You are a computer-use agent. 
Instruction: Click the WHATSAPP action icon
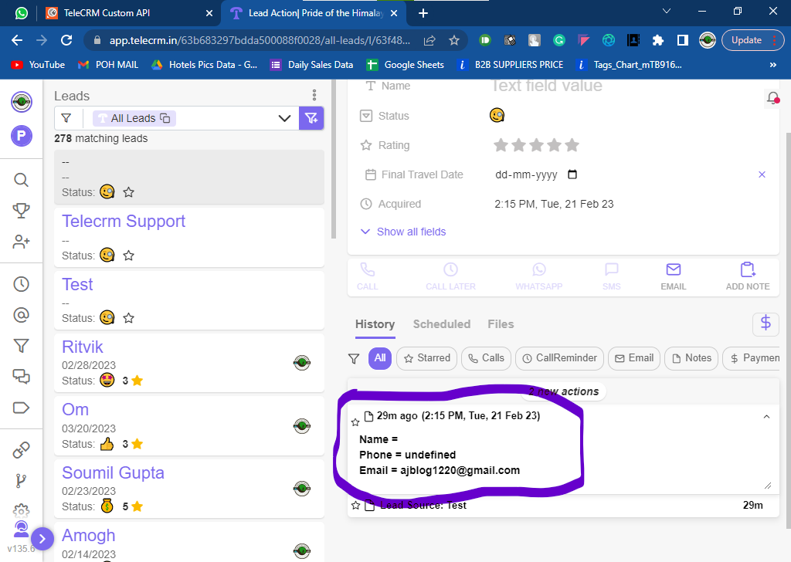pyautogui.click(x=538, y=276)
